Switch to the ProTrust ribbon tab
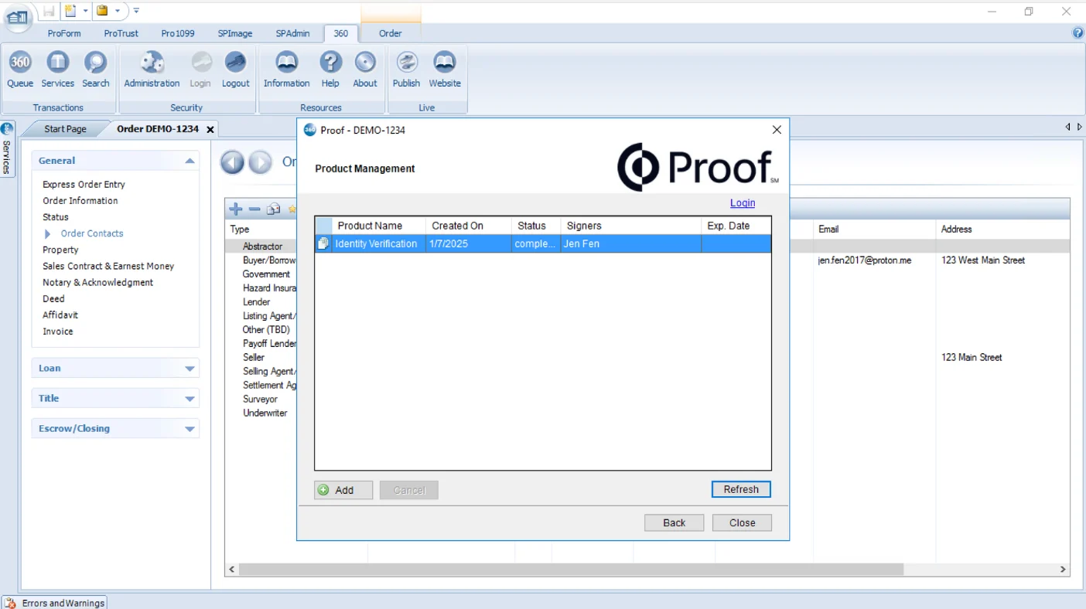 click(x=121, y=33)
